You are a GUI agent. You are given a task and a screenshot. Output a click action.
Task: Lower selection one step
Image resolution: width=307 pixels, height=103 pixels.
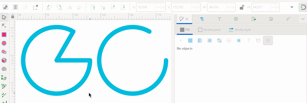pyautogui.click(x=113, y=7)
